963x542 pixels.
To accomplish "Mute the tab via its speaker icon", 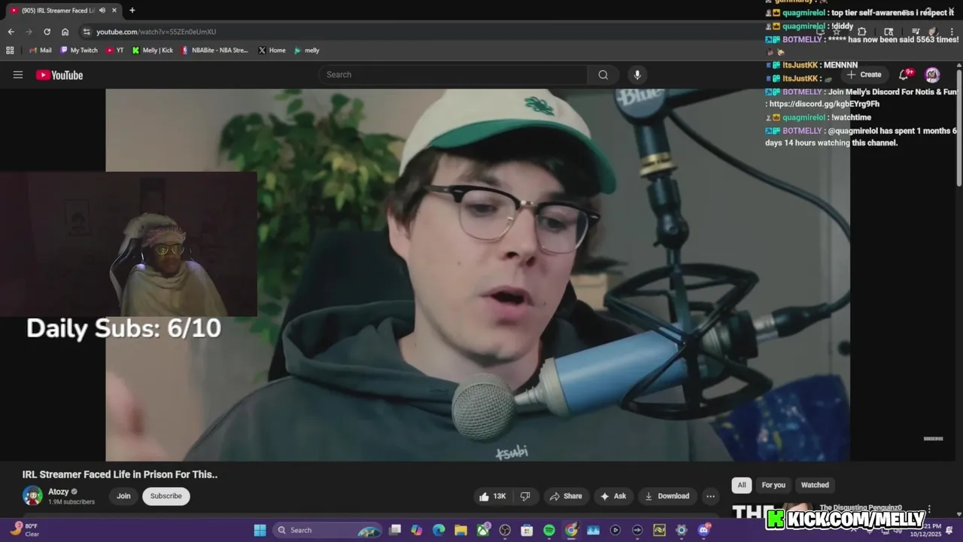I will [x=102, y=11].
